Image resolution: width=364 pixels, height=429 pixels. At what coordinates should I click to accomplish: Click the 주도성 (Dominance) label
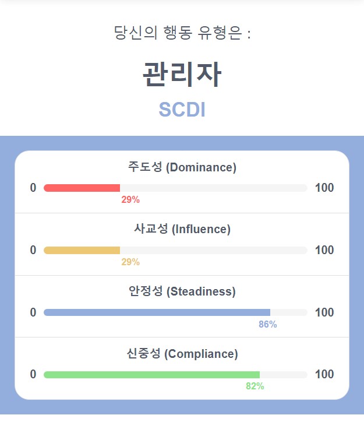[182, 167]
